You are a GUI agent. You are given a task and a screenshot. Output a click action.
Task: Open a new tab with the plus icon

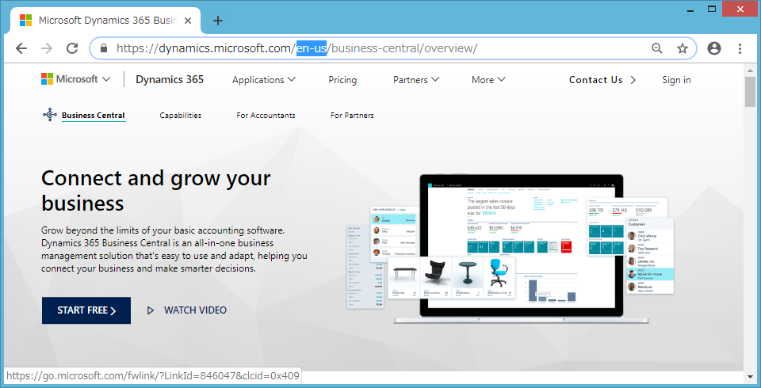coord(218,21)
